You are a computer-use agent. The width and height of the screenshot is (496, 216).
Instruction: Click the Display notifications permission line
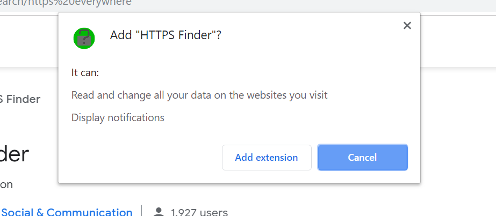[118, 117]
